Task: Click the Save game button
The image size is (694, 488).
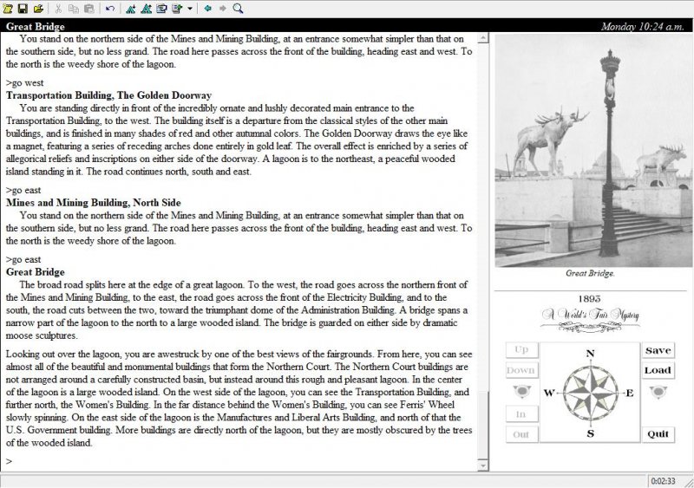Action: click(x=658, y=350)
